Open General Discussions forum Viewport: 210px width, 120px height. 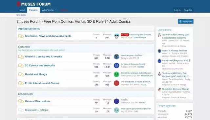pos(38,101)
